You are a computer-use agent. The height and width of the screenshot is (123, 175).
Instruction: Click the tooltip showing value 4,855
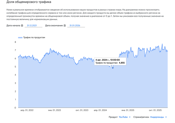110,61
